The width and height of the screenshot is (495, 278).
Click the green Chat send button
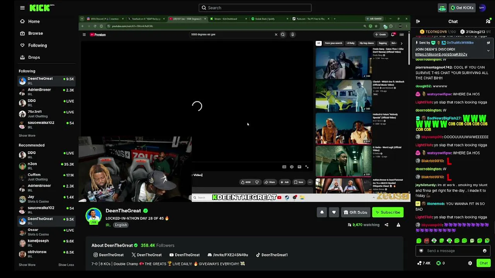tap(483, 263)
